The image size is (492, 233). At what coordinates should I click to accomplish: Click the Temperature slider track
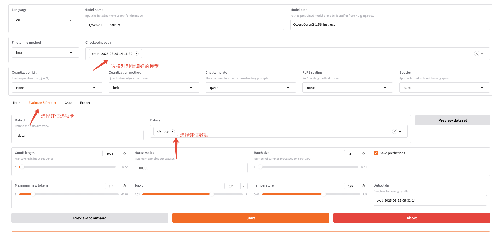pos(311,194)
